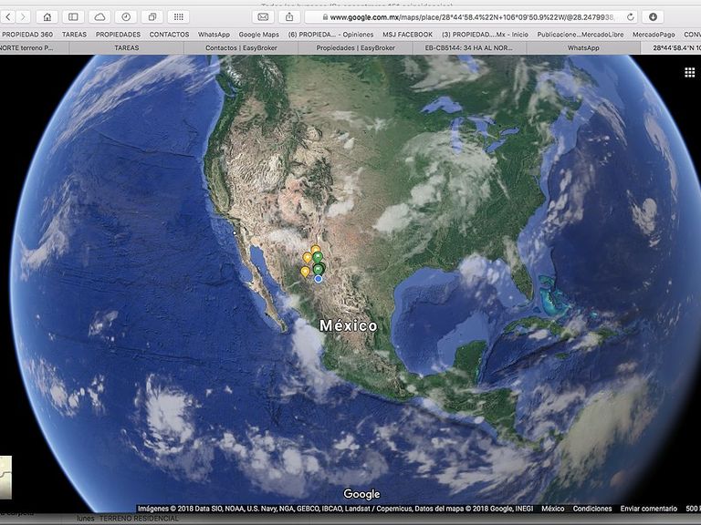The image size is (701, 525).
Task: Open WhatsApp bookmark in favorites bar
Action: pos(214,35)
